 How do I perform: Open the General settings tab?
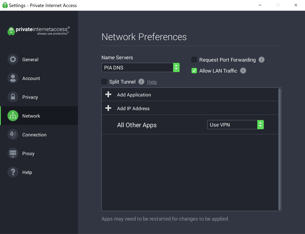point(39,59)
